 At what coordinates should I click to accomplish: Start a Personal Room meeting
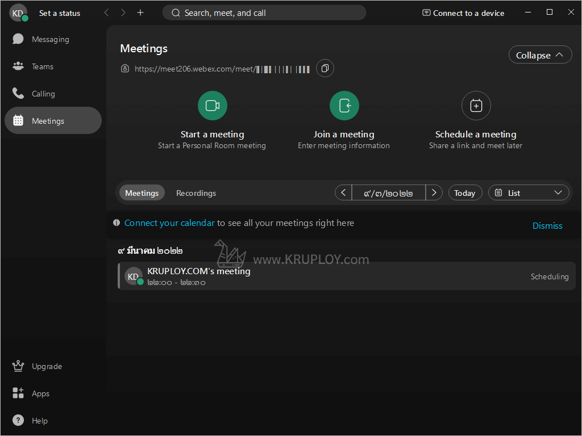213,106
